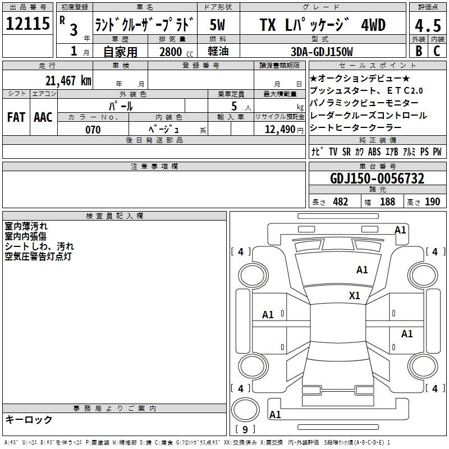Select the spare tire circle in diagram
Screen dimensions: 449x449
coord(244,408)
